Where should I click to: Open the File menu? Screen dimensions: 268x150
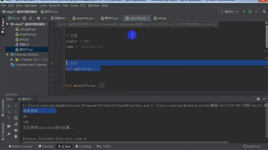pos(3,5)
